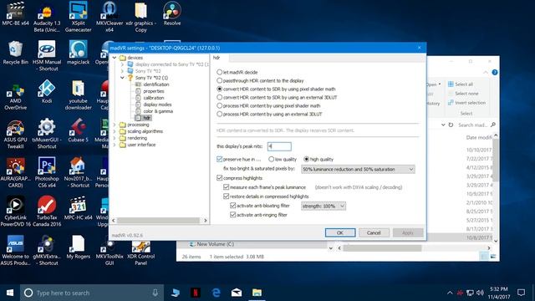The height and width of the screenshot is (301, 535).
Task: Select passthrough HDR content to the display
Action: click(219, 80)
